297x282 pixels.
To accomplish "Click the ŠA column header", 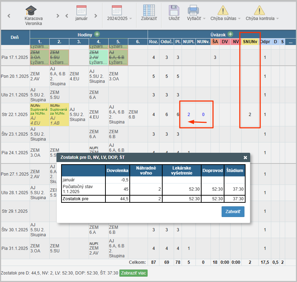I will [x=215, y=42].
